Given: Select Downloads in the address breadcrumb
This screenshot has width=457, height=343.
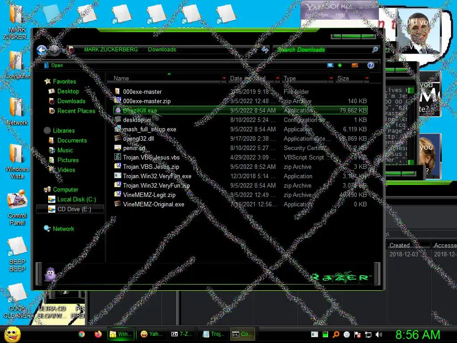Looking at the screenshot, I should (162, 49).
